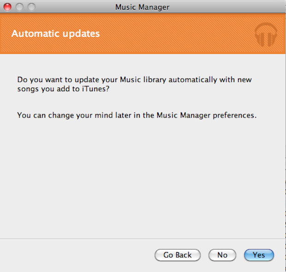Screen dimensions: 286x272
Task: Close the Music Manager window
Action: [7, 7]
